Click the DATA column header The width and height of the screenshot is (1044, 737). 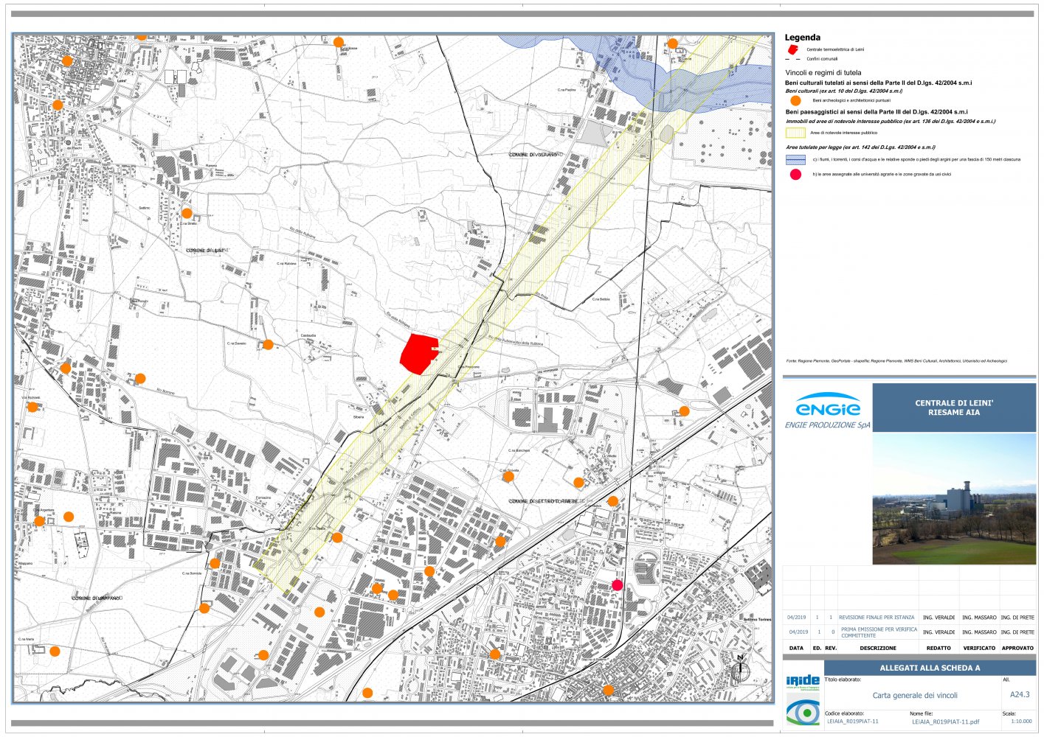pos(796,649)
